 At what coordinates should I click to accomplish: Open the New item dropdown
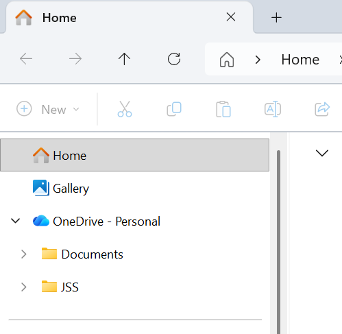point(48,109)
